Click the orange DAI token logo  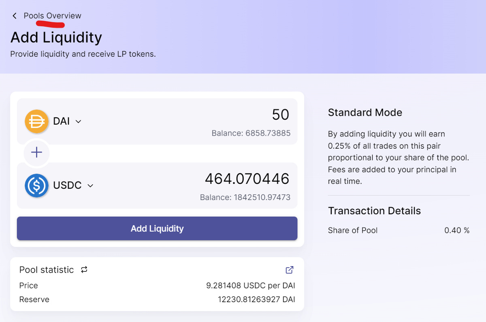pyautogui.click(x=36, y=122)
